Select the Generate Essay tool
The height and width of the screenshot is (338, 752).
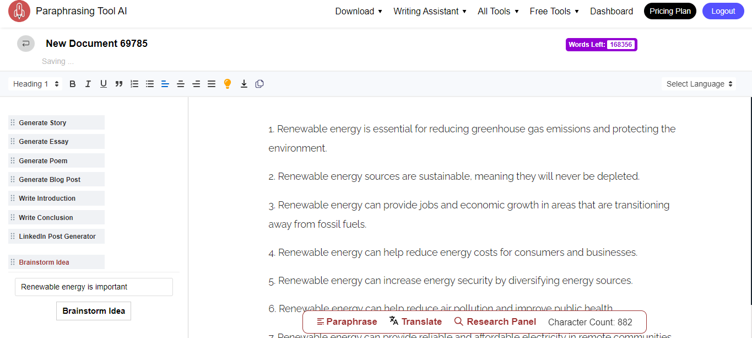coord(56,142)
